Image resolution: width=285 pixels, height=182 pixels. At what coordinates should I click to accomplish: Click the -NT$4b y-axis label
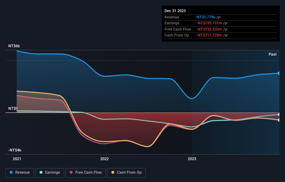click(15, 150)
